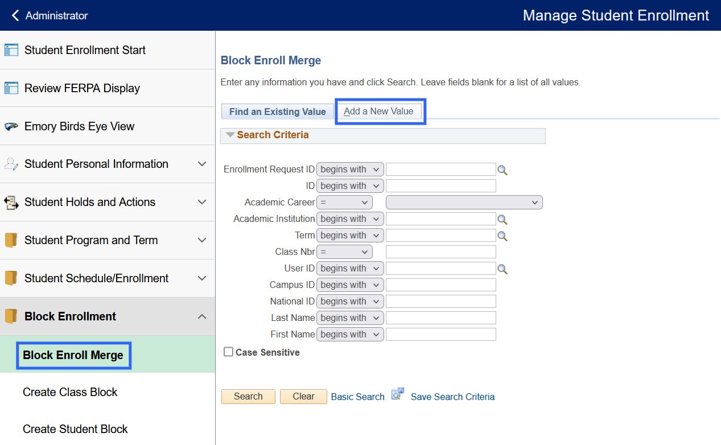Click the Search button
This screenshot has width=721, height=445.
pos(248,396)
